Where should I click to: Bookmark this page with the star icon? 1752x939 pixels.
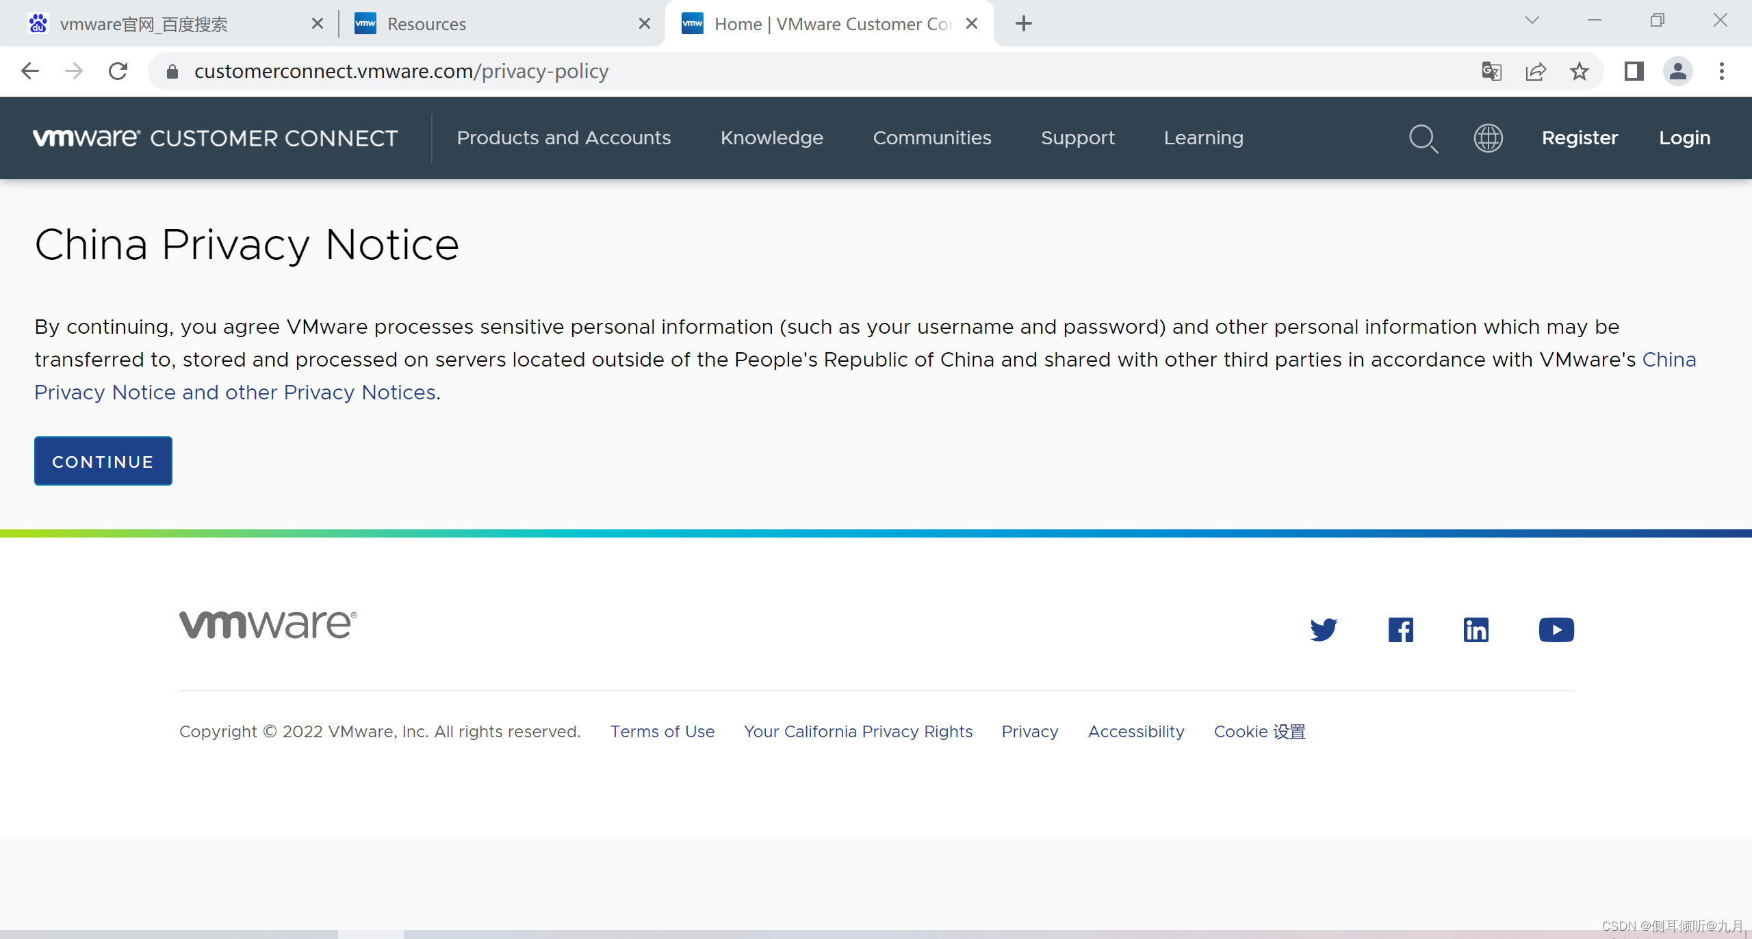1579,71
